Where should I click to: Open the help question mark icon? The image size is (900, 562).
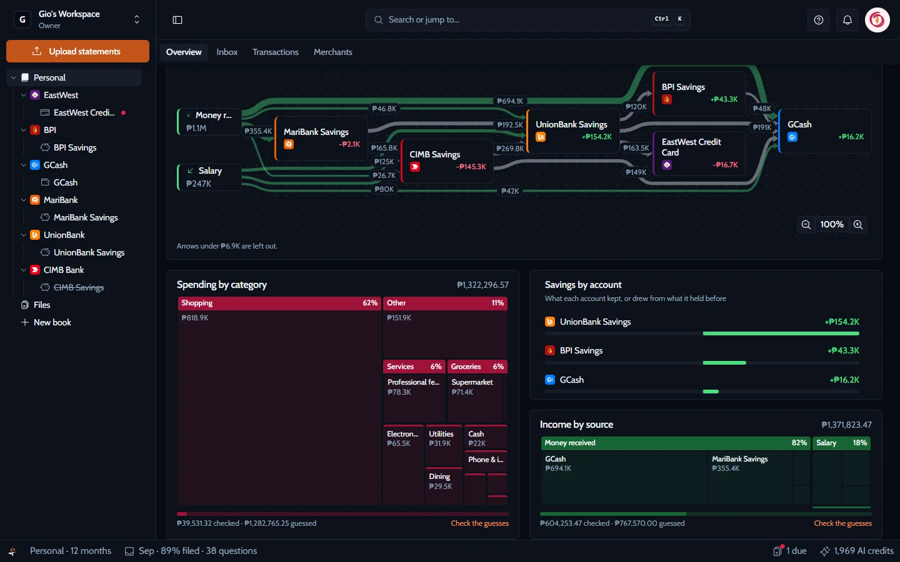coord(819,20)
